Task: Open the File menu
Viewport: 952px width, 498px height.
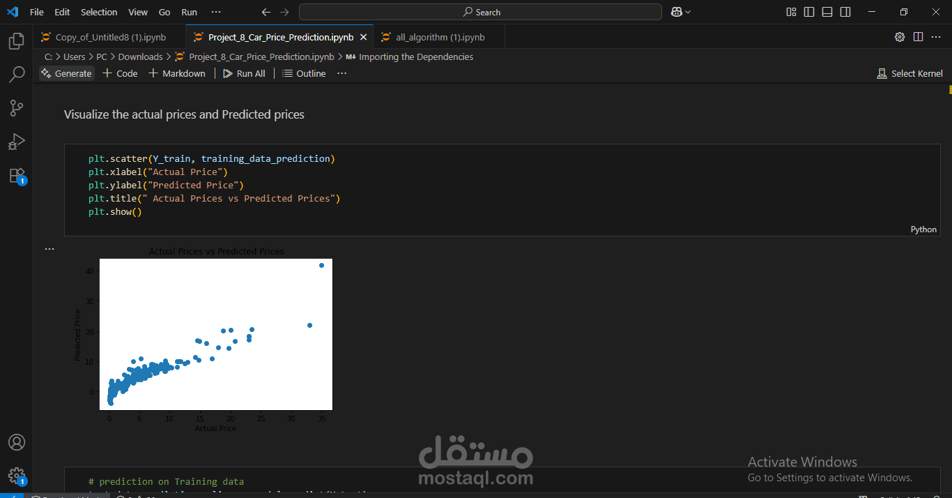Action: 36,12
